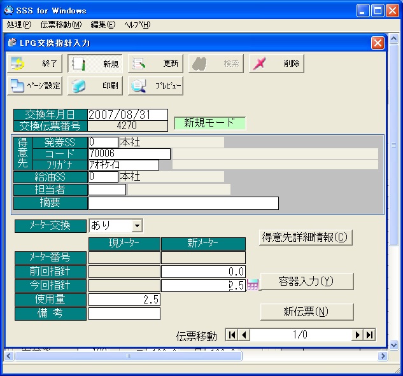Click the 容器入力(Y) button
This screenshot has height=376, width=403.
(x=306, y=281)
